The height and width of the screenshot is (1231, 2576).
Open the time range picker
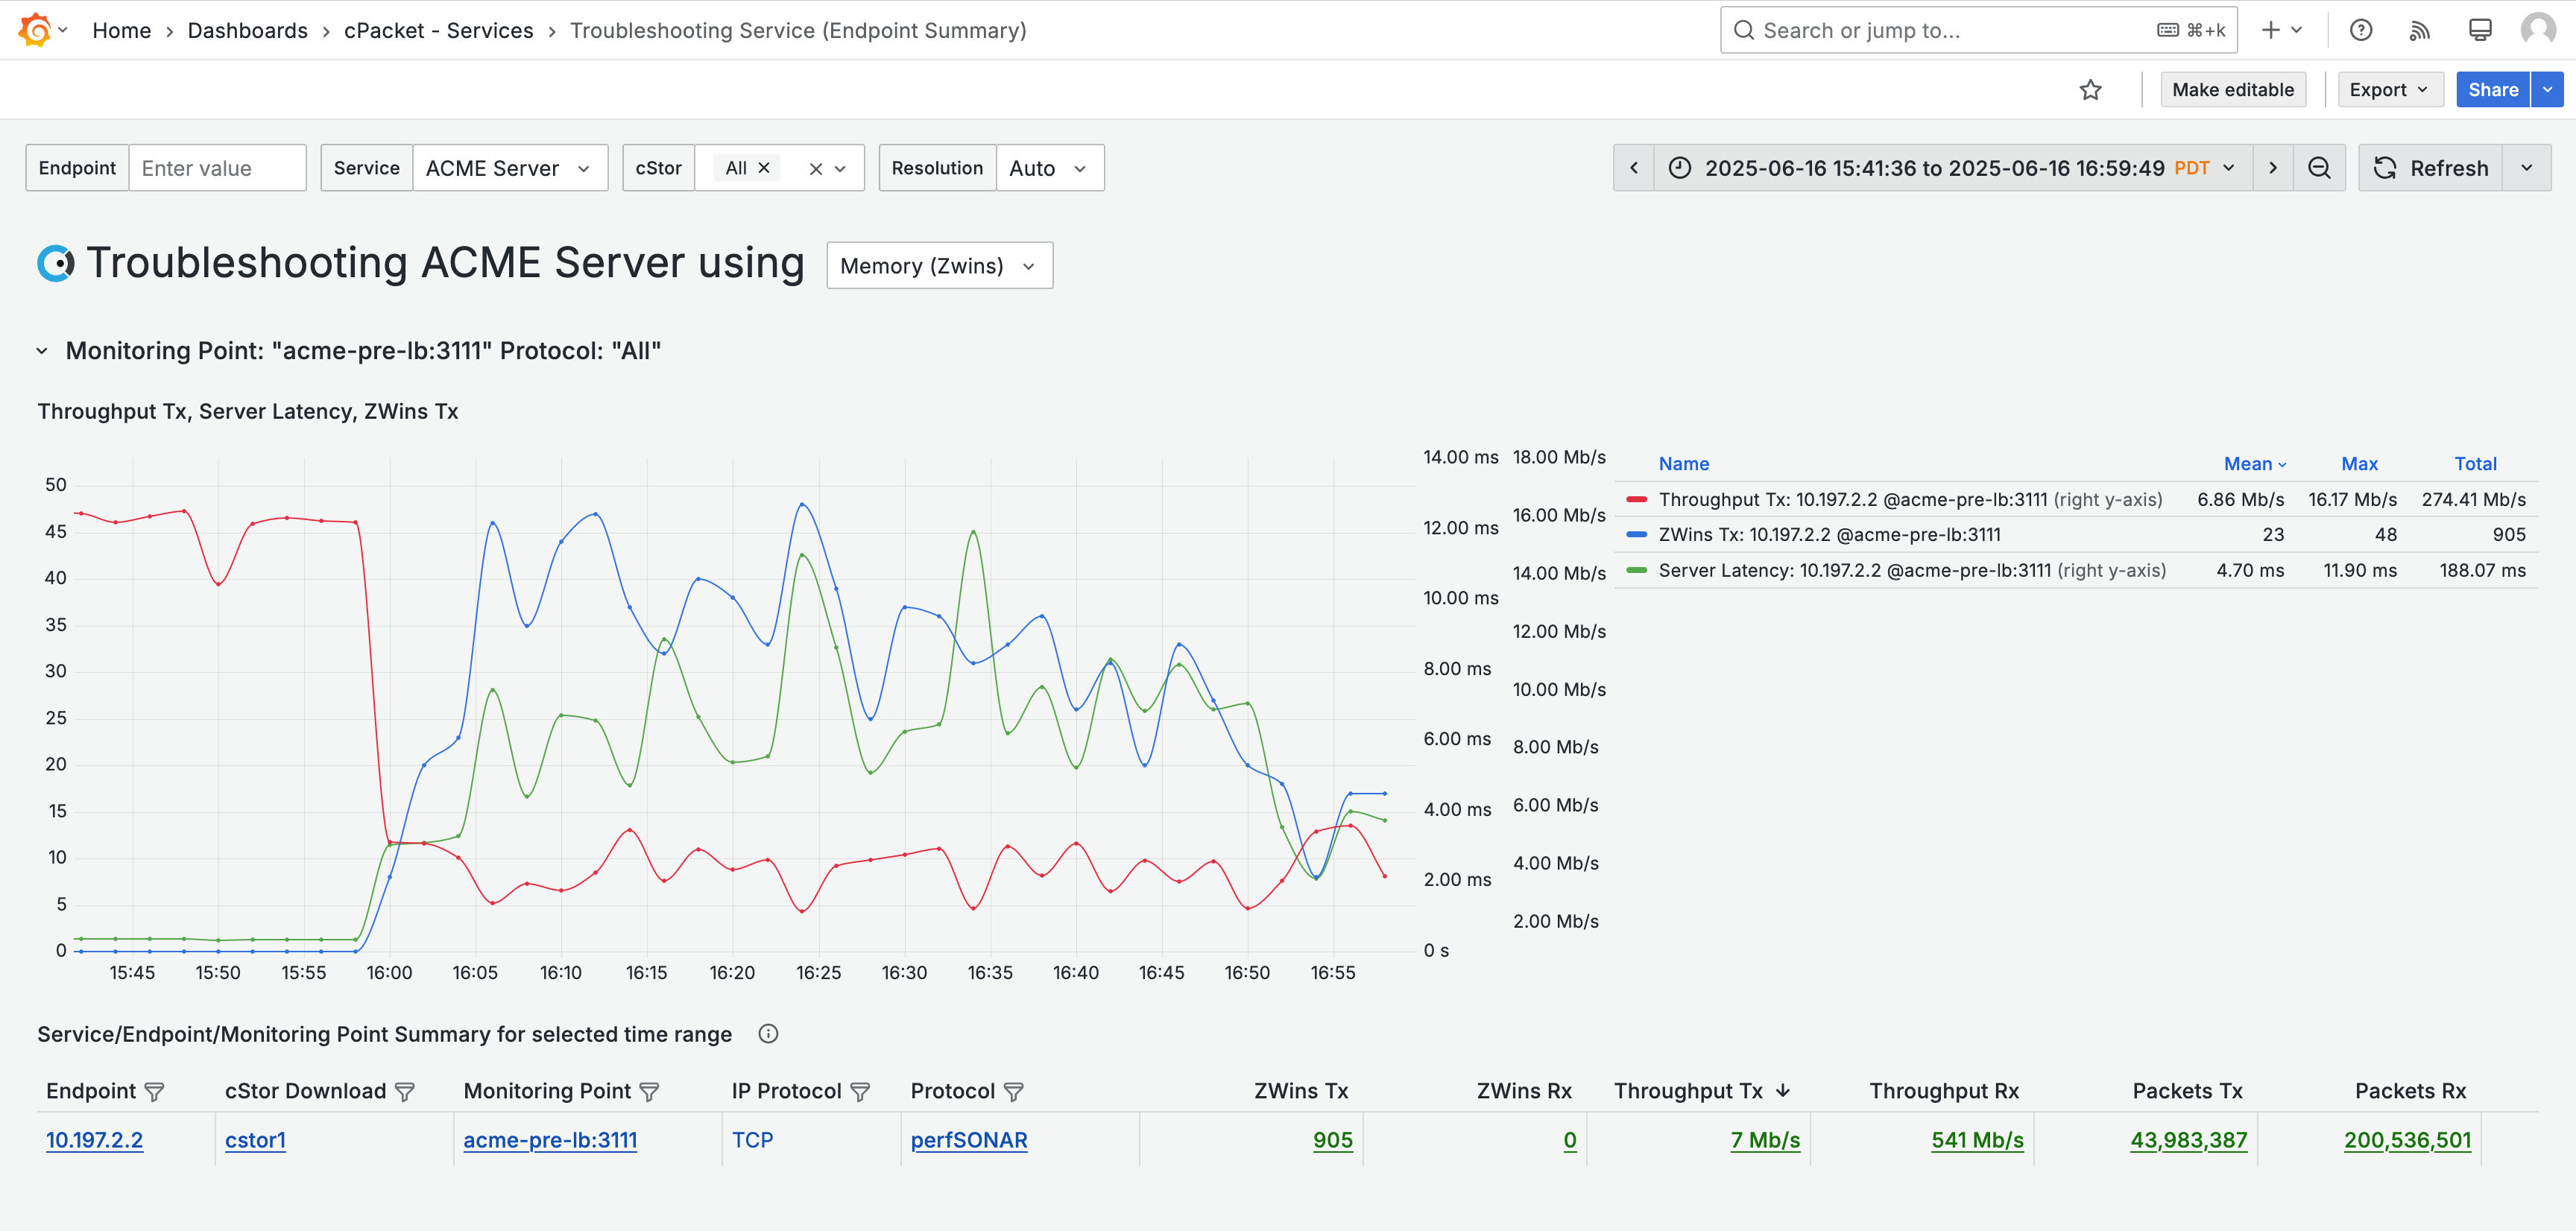(1953, 168)
